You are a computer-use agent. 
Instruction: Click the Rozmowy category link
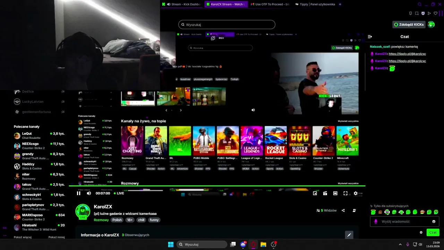click(101, 220)
